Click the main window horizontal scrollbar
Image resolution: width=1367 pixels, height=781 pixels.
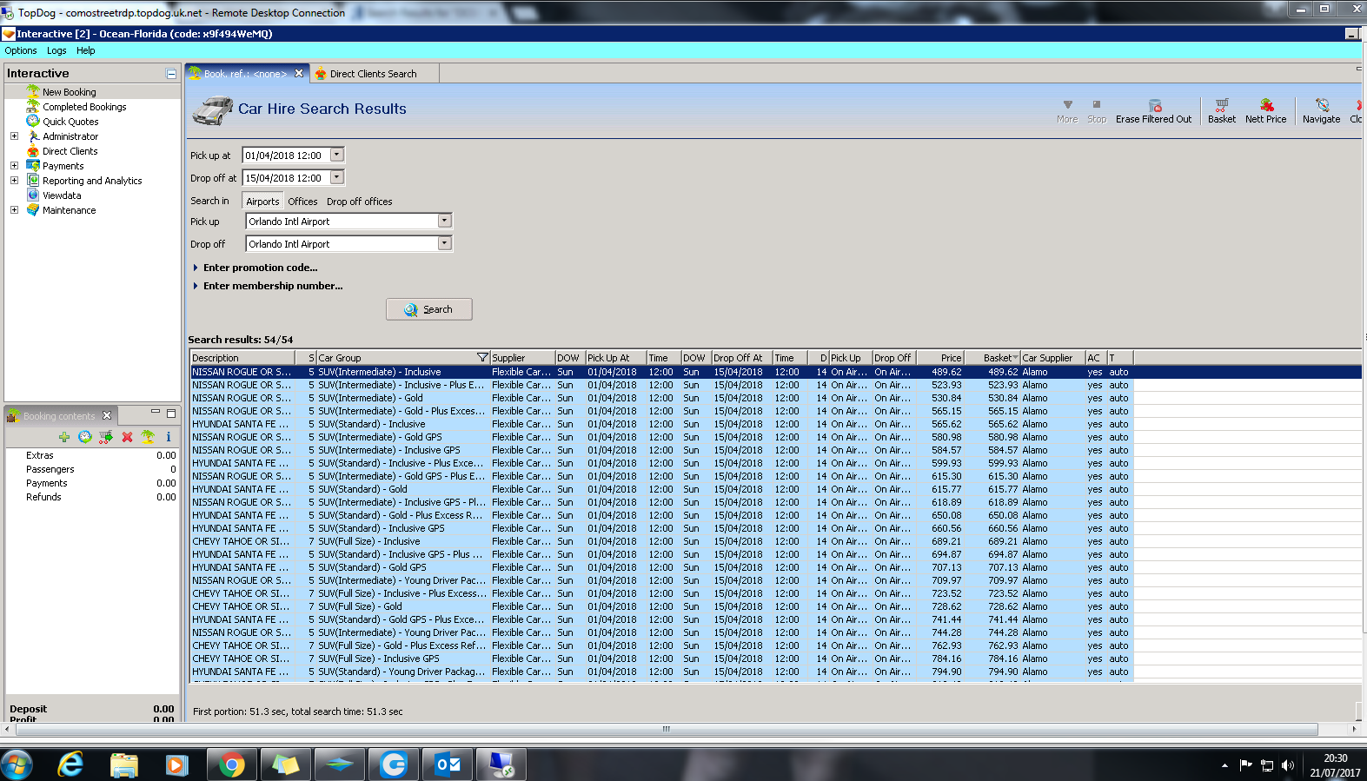pos(667,729)
